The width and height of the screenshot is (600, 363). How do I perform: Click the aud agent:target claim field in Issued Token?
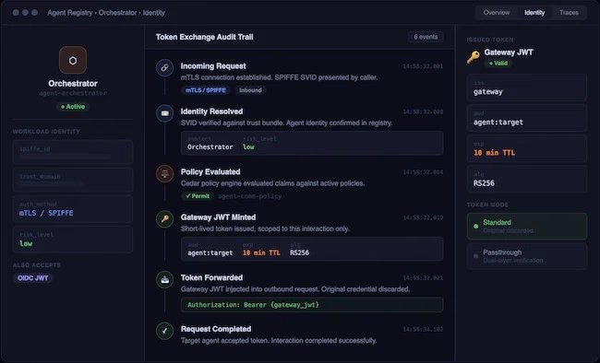click(527, 119)
